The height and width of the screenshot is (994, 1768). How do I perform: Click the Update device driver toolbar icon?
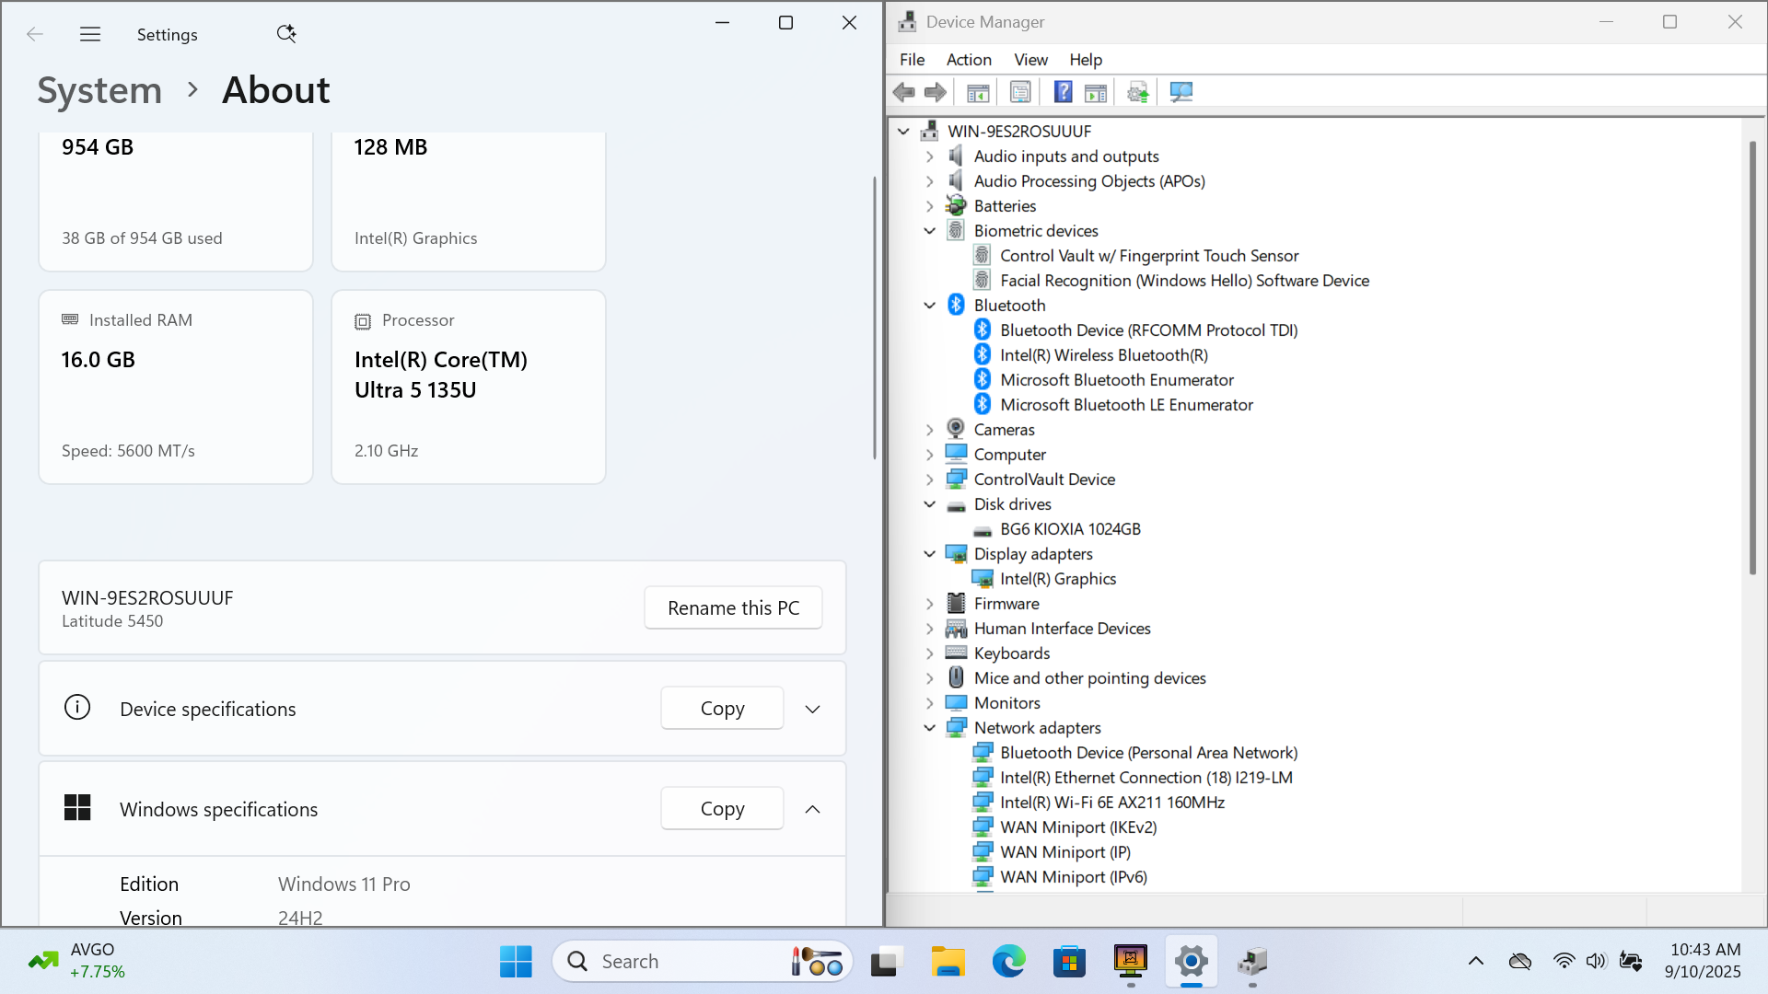[1138, 92]
